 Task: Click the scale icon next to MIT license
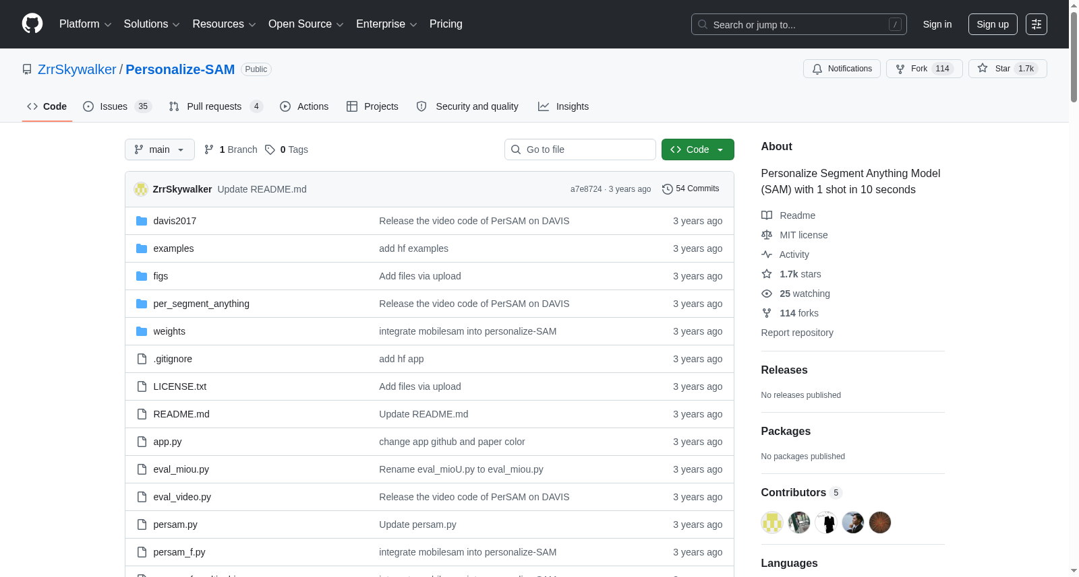coord(767,235)
